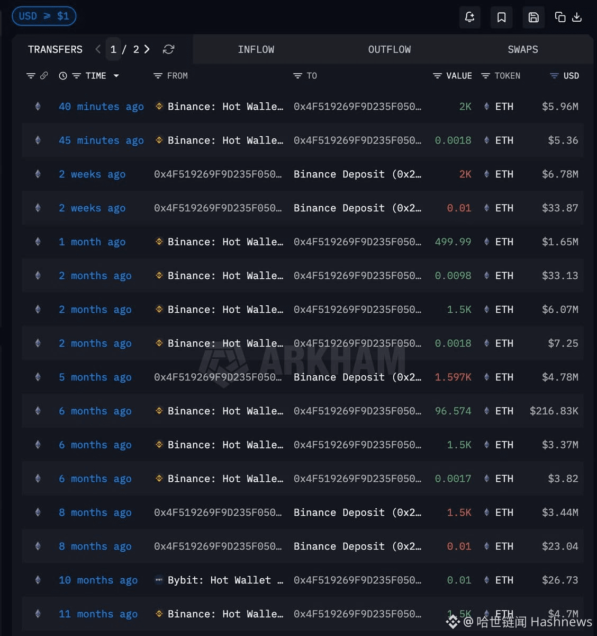Image resolution: width=597 pixels, height=636 pixels.
Task: Click the 0.0017 value cell
Action: 453,479
